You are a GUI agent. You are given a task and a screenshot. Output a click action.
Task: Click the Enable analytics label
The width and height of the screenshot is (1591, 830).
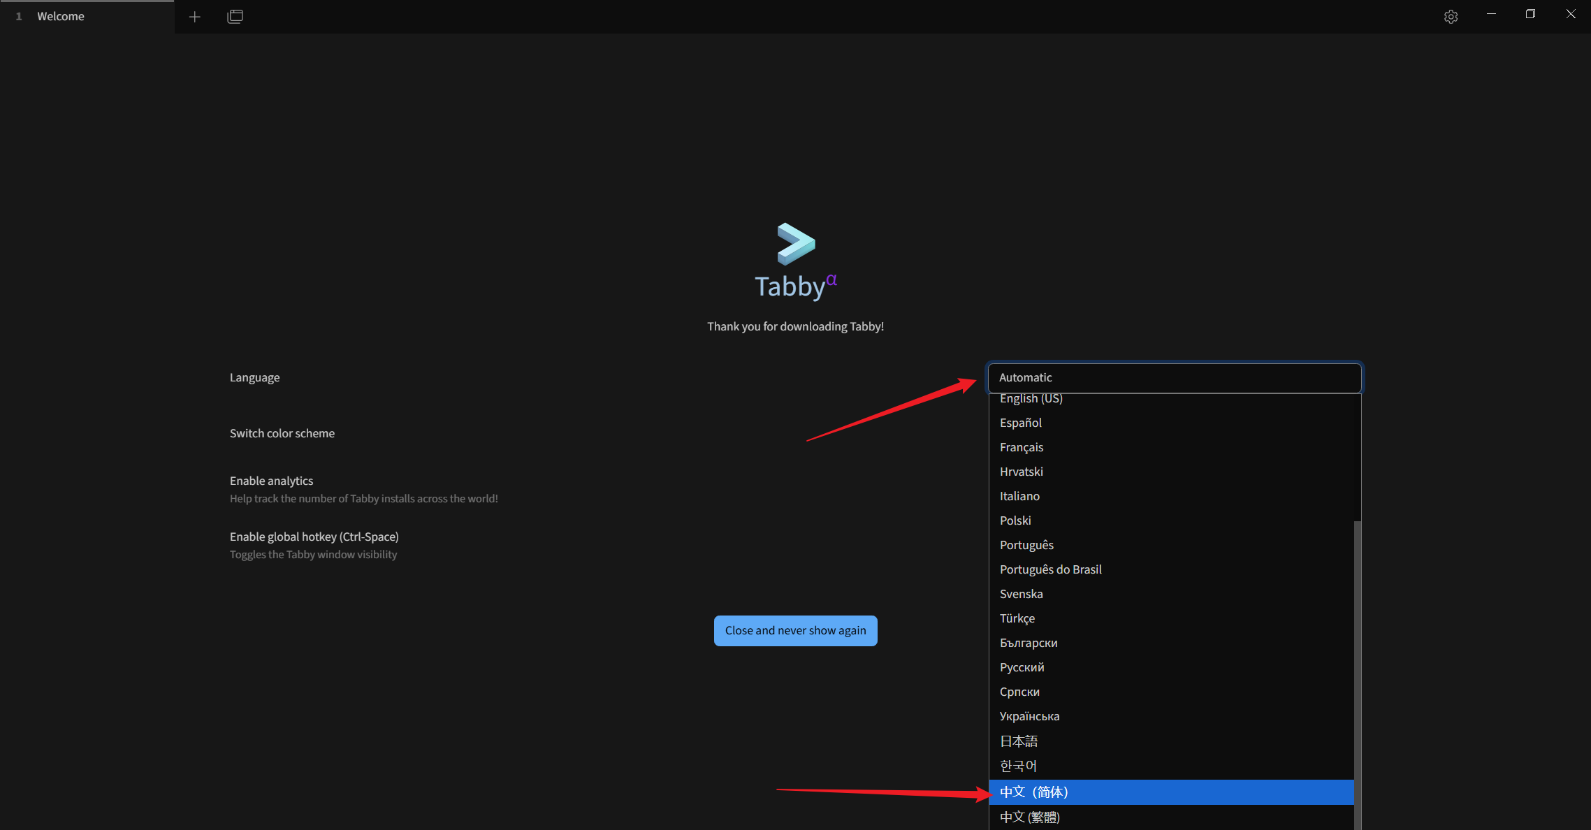click(271, 481)
